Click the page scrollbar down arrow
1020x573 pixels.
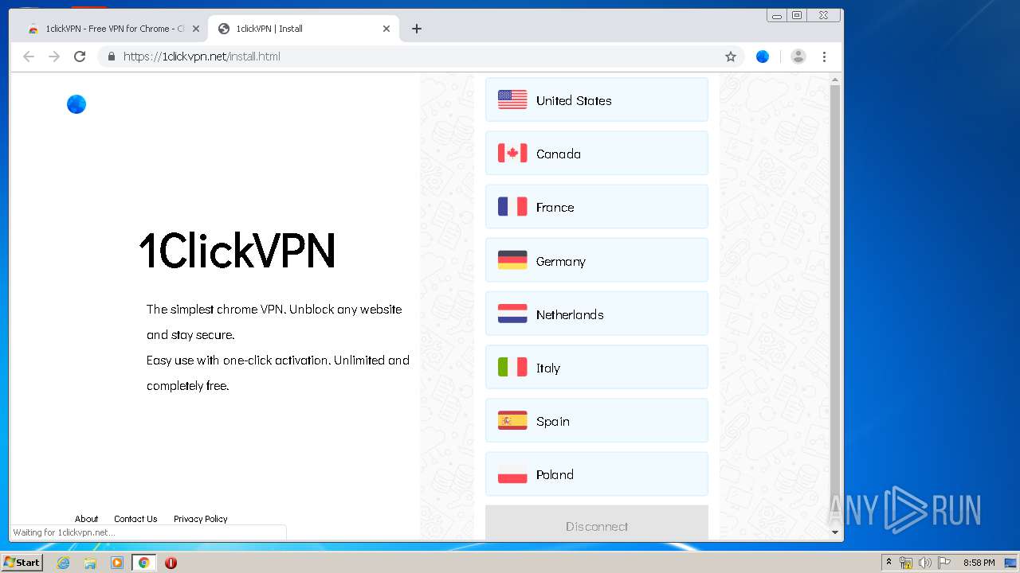click(x=835, y=532)
